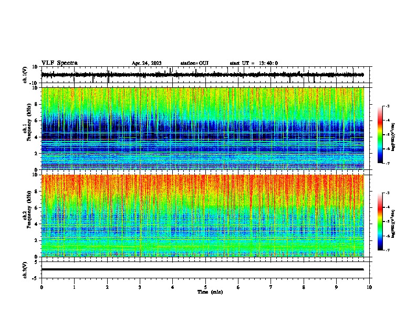Screen dimensions: 416x322
Task: Click the "5" tick label on time axis
Action: (205, 287)
